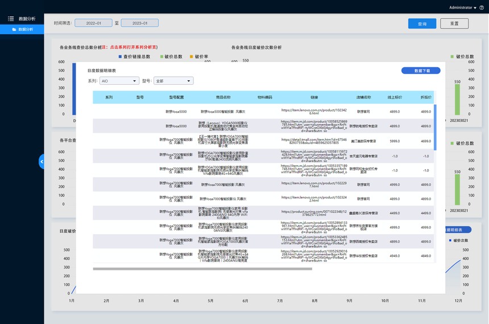Click the 链接 column header

pos(314,97)
